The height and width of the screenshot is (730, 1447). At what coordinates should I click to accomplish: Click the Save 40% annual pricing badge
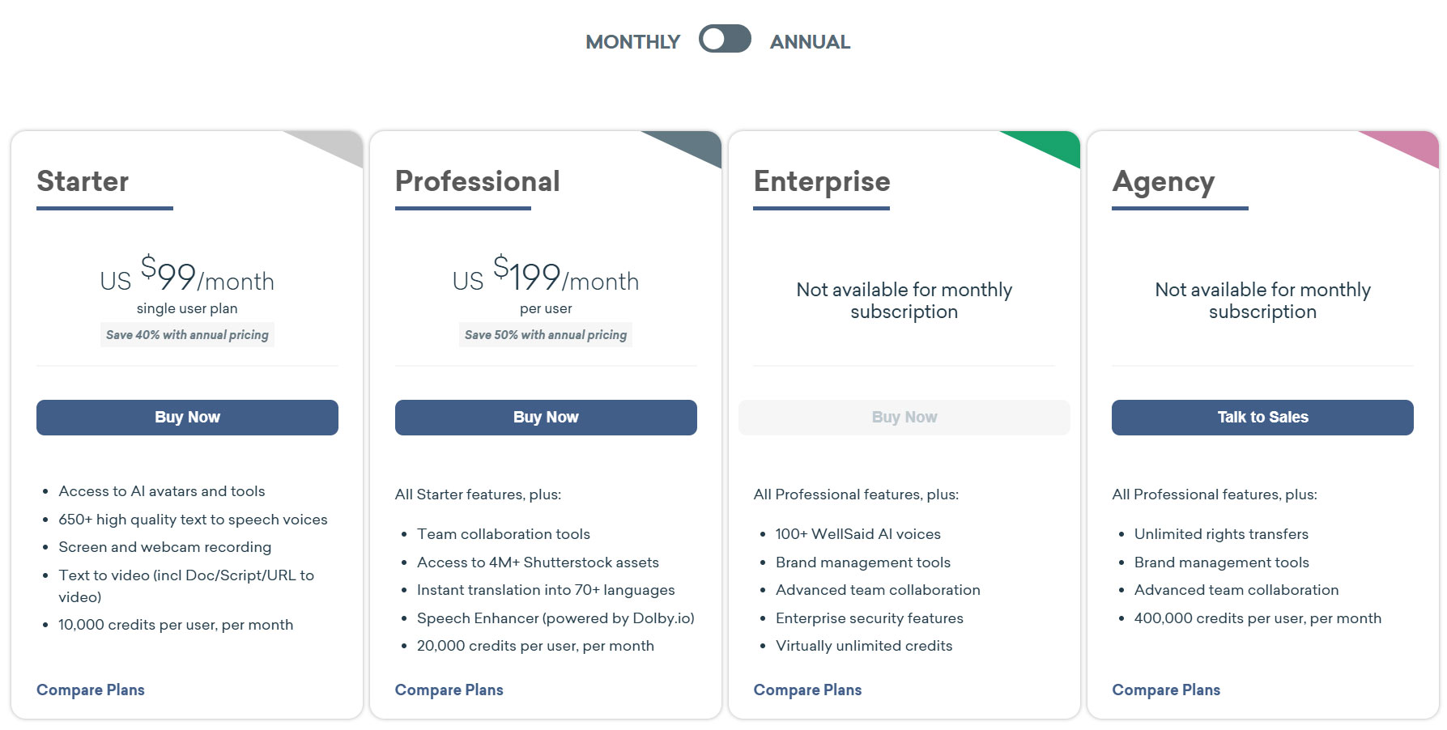coord(187,334)
